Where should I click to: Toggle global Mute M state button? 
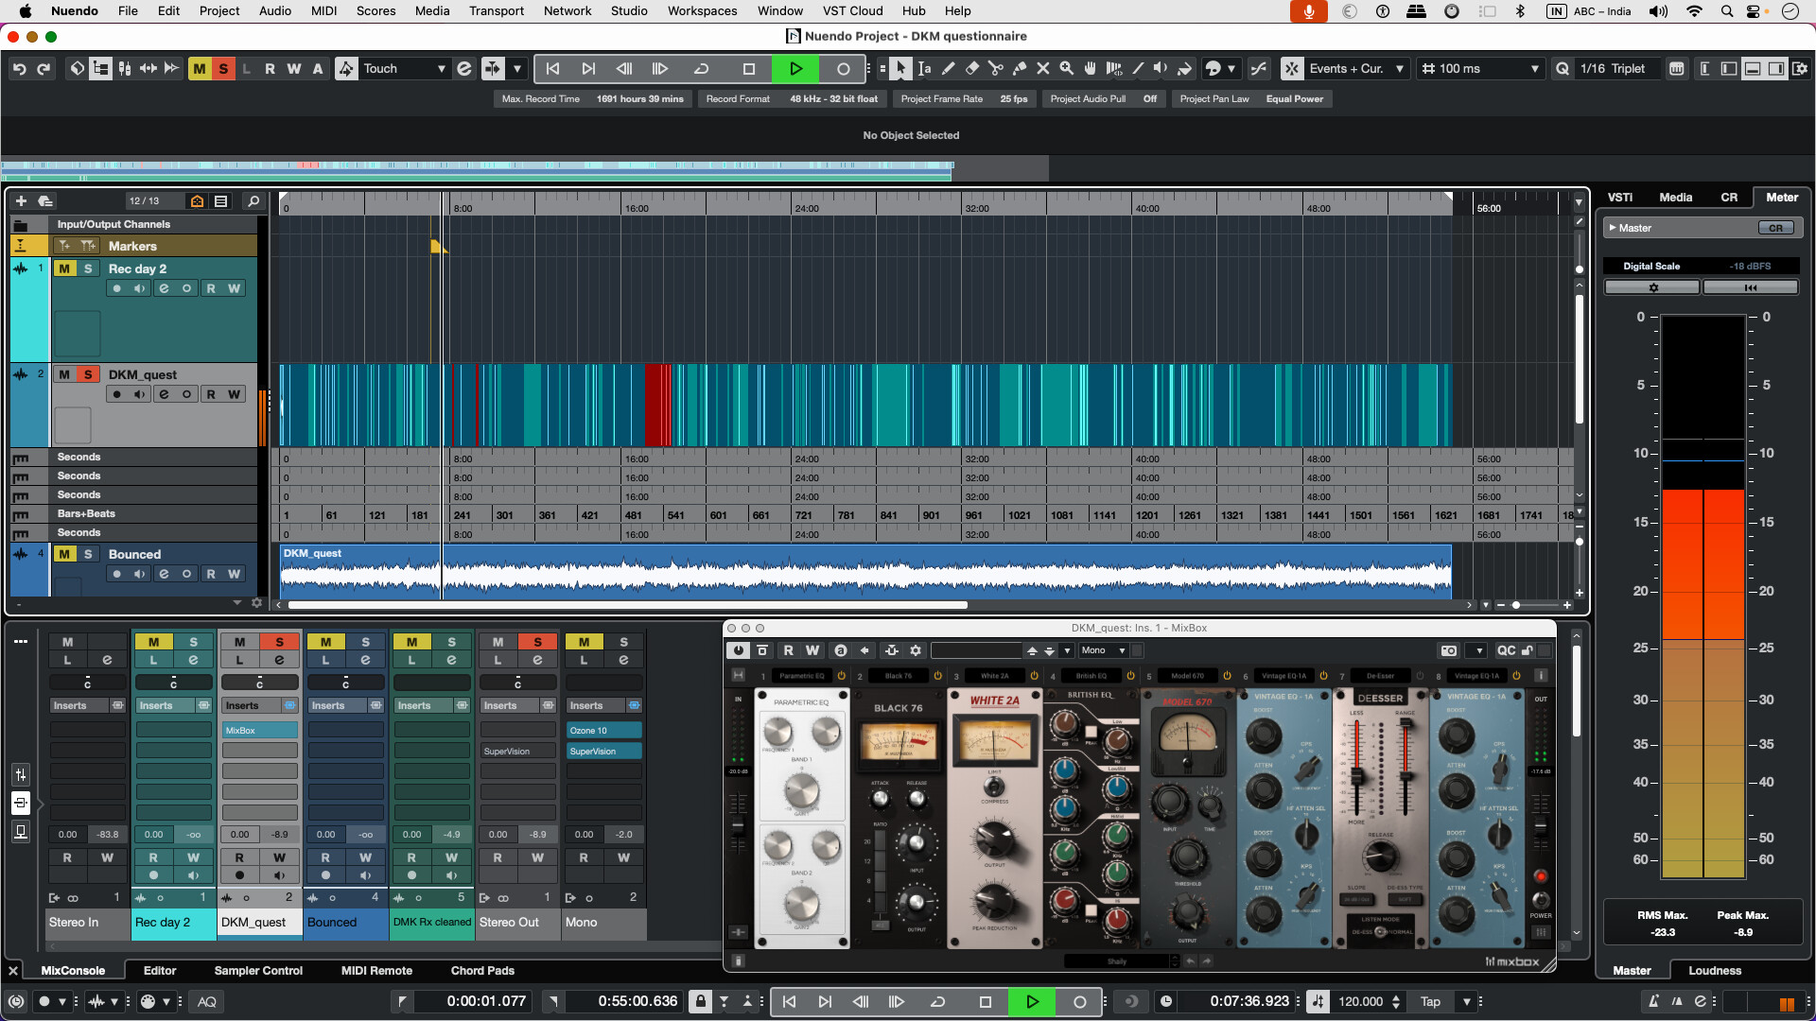tap(199, 68)
